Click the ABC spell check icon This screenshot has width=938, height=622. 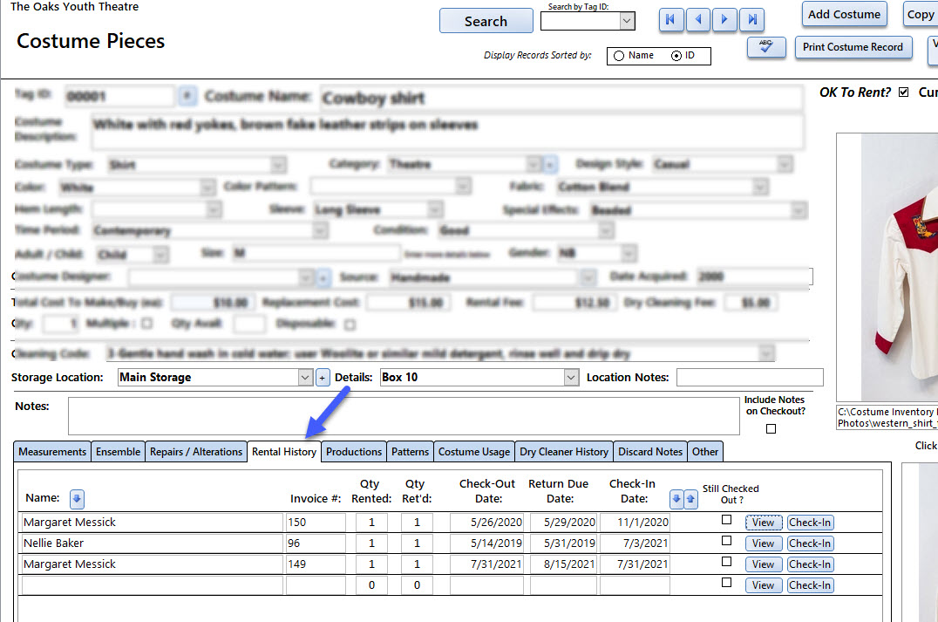tap(766, 47)
